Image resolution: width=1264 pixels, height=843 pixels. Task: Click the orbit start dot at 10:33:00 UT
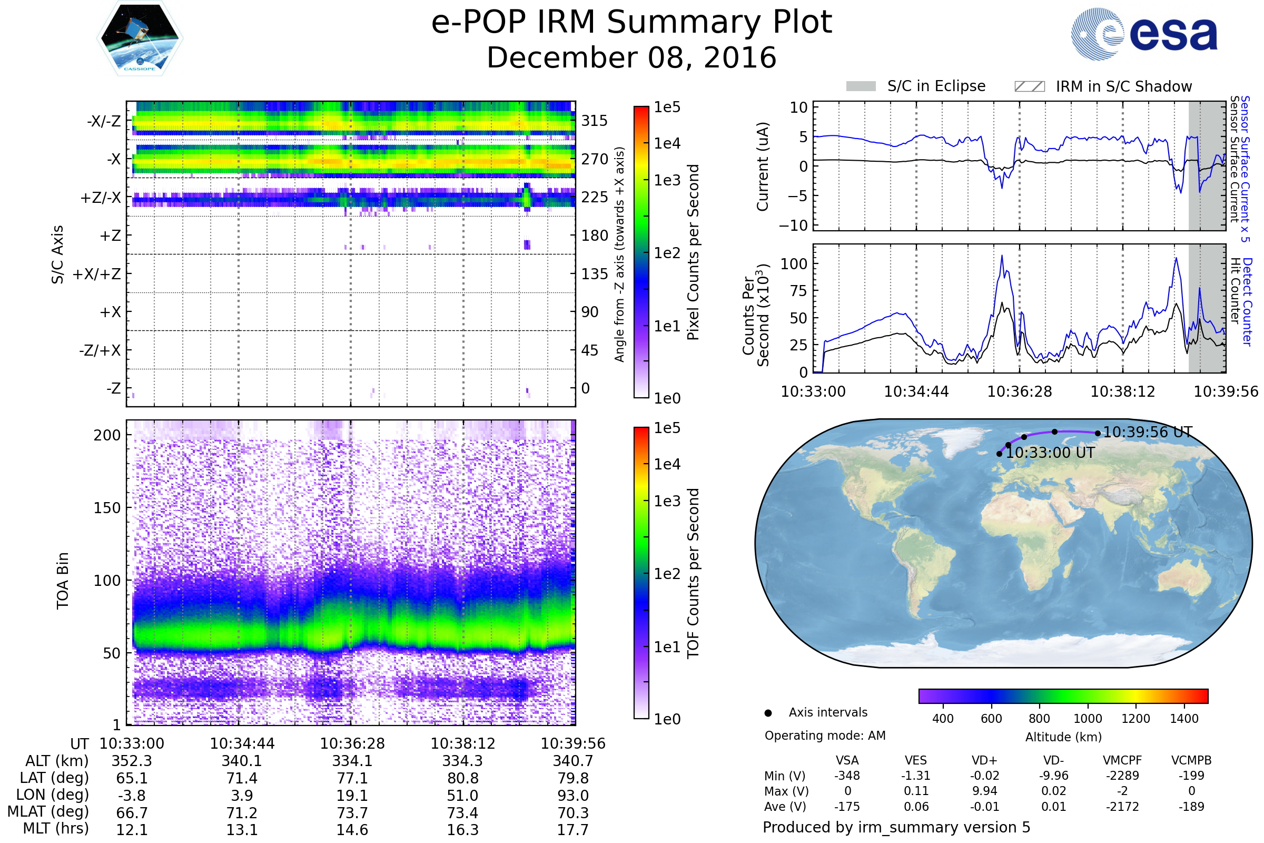tap(999, 454)
